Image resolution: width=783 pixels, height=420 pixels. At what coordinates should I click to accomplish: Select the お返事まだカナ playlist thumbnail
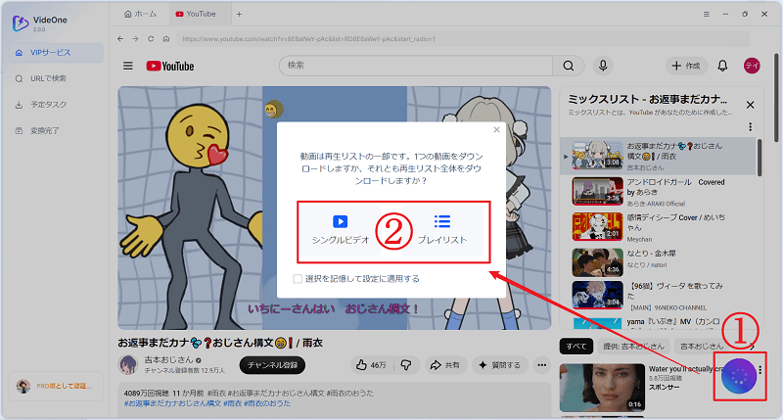(597, 156)
